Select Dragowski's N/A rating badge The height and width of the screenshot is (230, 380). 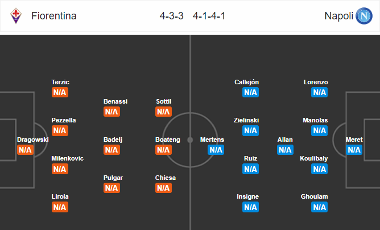click(x=25, y=150)
